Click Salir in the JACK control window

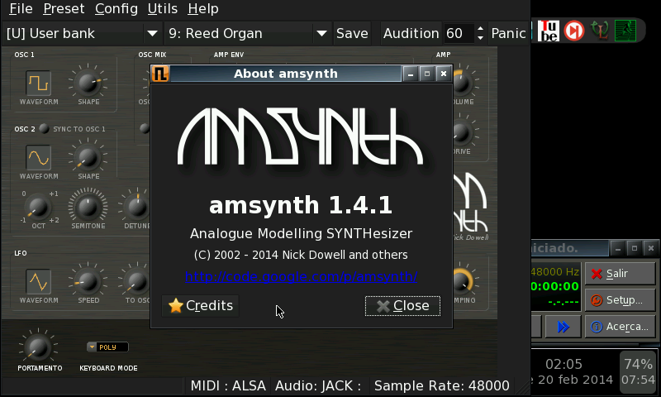click(x=621, y=274)
